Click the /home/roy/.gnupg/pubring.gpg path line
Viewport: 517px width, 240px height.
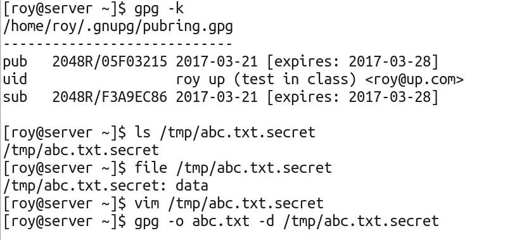pos(118,27)
